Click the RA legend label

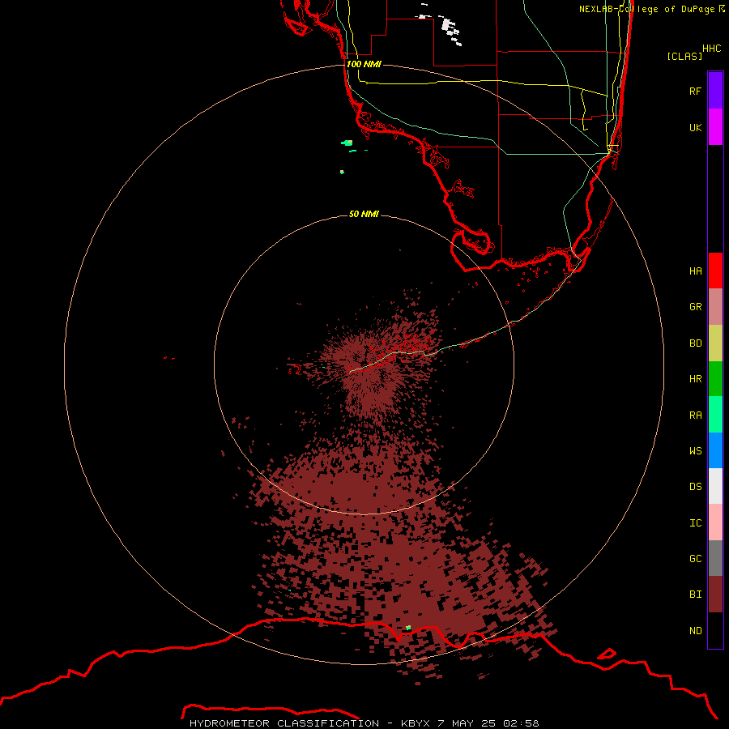point(695,415)
